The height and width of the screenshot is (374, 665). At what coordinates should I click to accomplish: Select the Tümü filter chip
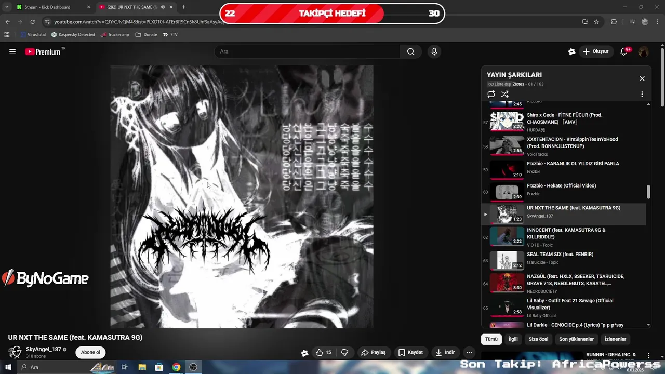[491, 339]
